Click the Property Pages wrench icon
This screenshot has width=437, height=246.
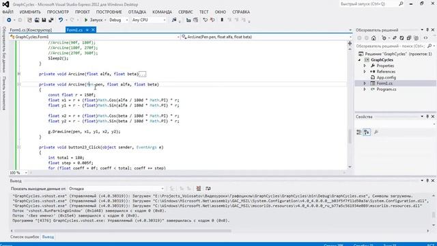point(376,132)
